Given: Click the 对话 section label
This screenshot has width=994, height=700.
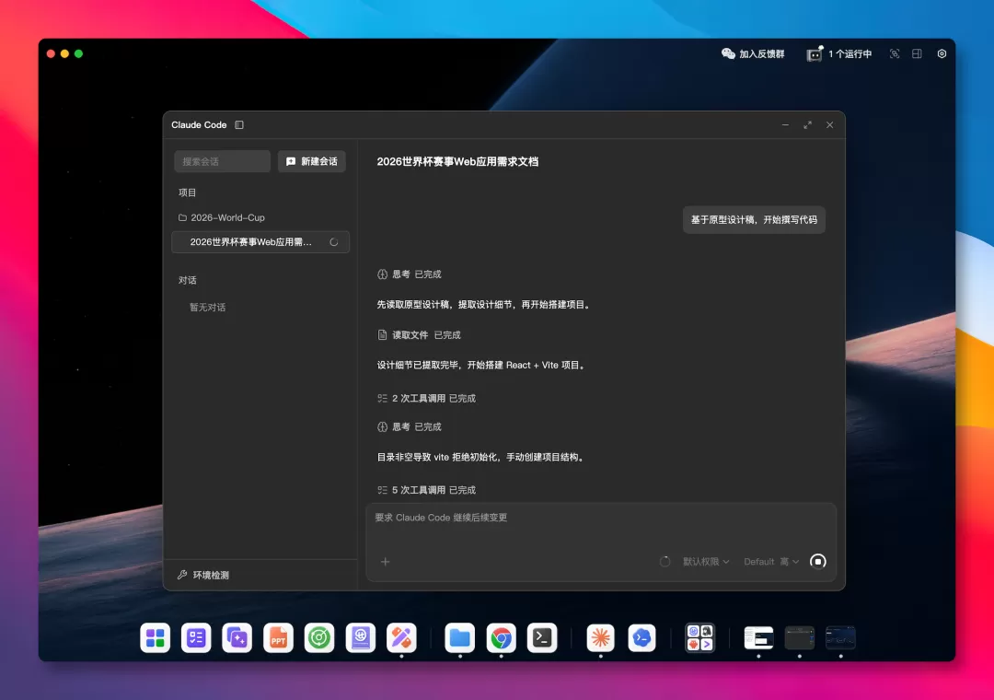Looking at the screenshot, I should pyautogui.click(x=187, y=280).
